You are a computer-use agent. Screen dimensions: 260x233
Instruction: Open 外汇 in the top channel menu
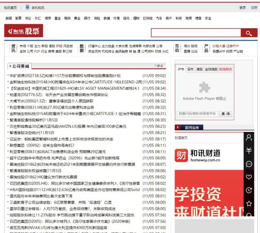coord(38,18)
